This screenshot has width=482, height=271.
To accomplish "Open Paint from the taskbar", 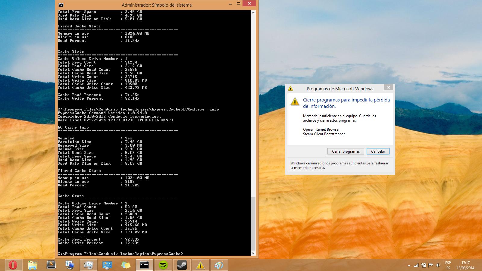I will click(x=219, y=265).
